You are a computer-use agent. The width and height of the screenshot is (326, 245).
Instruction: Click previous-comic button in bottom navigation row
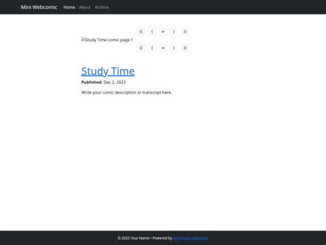(x=152, y=48)
